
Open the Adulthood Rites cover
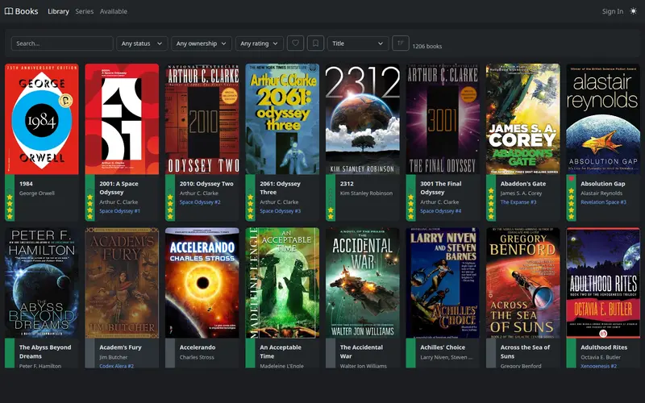(603, 283)
